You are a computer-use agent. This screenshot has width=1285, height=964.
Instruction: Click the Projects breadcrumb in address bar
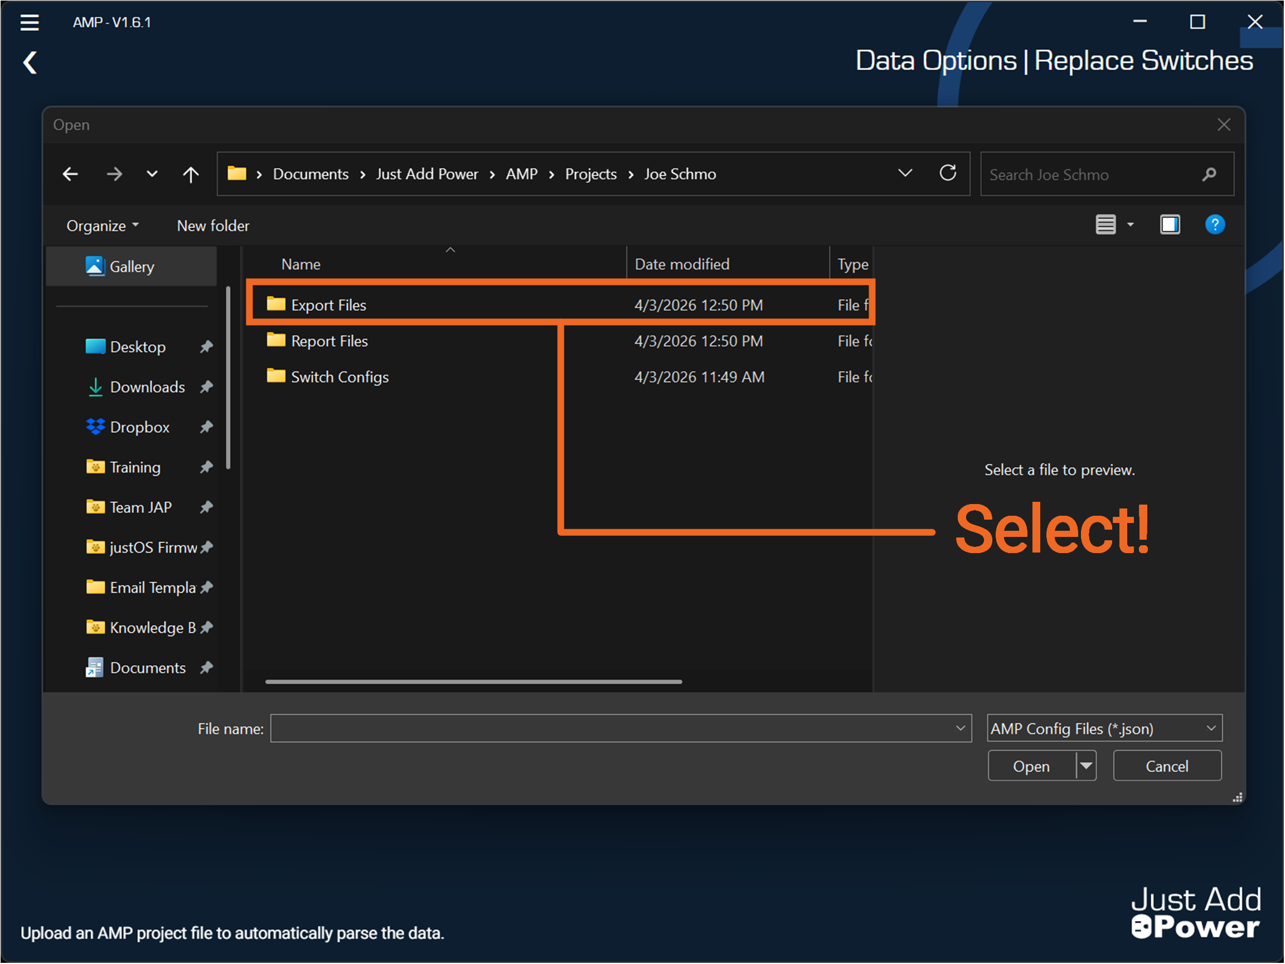[590, 174]
